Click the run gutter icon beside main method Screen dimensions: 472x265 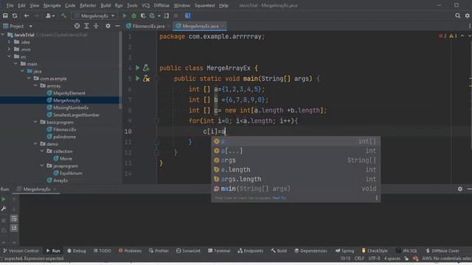[x=138, y=79]
